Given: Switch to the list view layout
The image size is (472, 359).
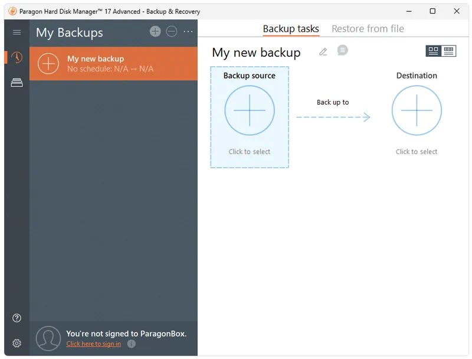Looking at the screenshot, I should pos(449,51).
